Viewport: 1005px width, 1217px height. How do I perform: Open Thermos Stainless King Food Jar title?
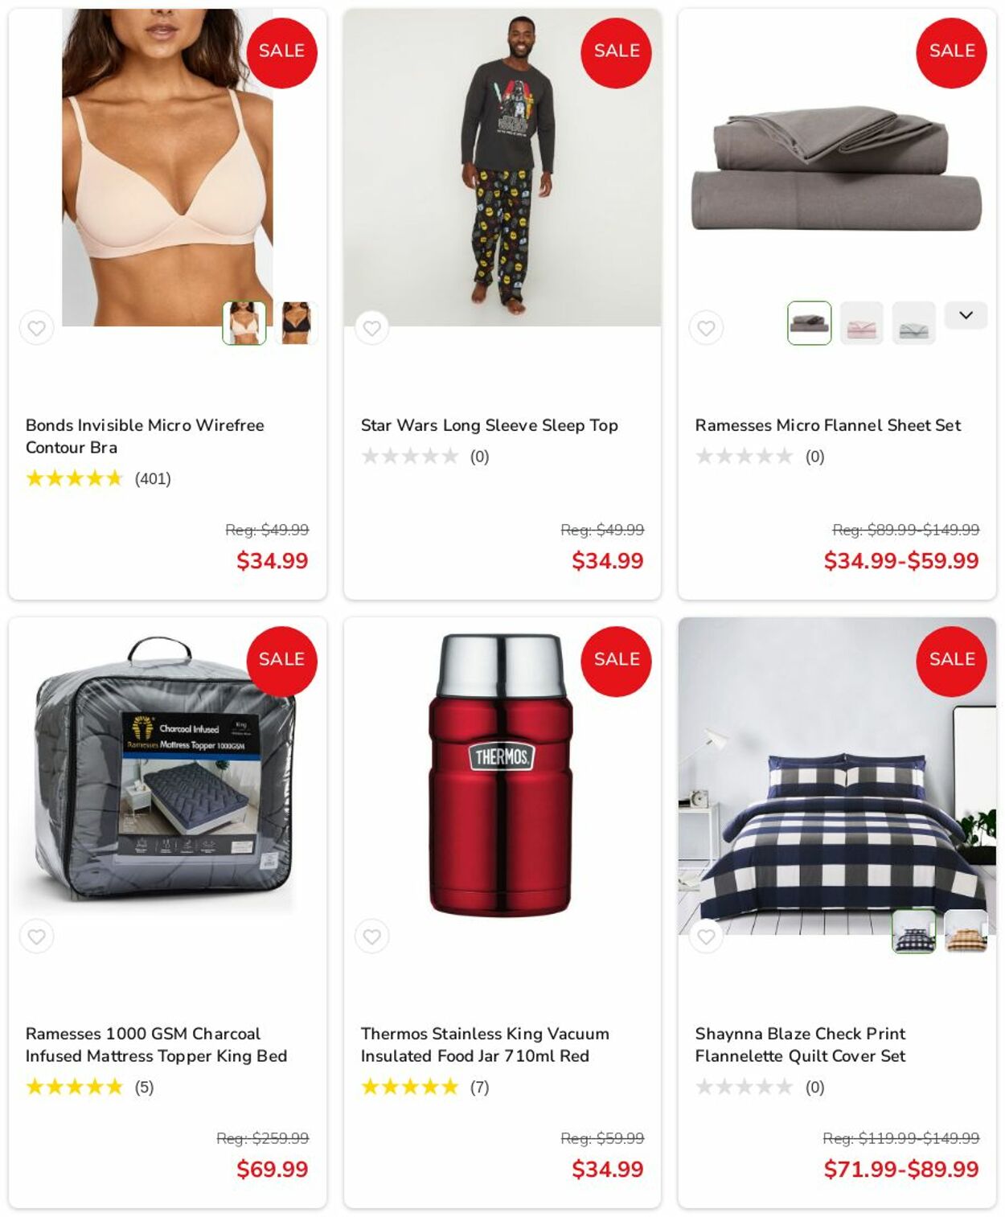485,1045
